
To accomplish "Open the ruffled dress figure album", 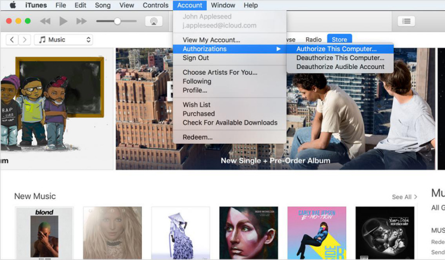I will [x=180, y=233].
